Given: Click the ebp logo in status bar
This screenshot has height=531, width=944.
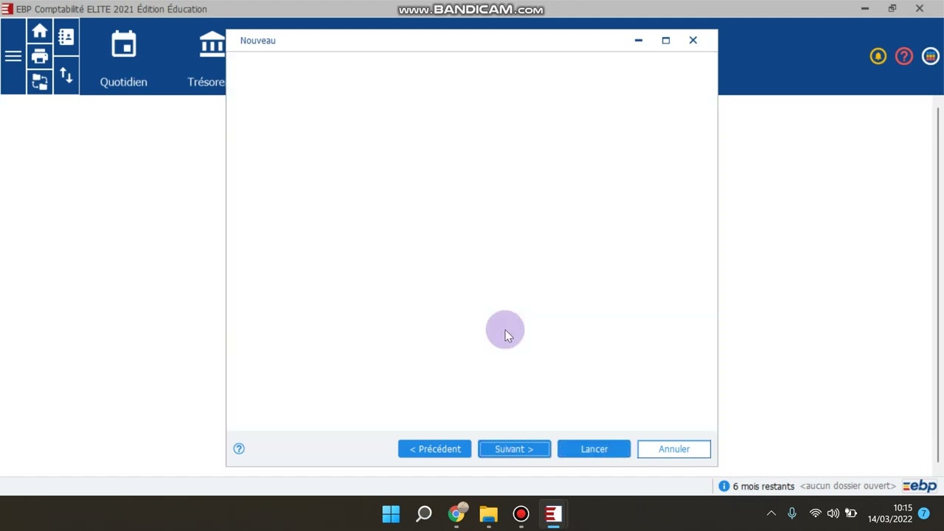Looking at the screenshot, I should (920, 486).
